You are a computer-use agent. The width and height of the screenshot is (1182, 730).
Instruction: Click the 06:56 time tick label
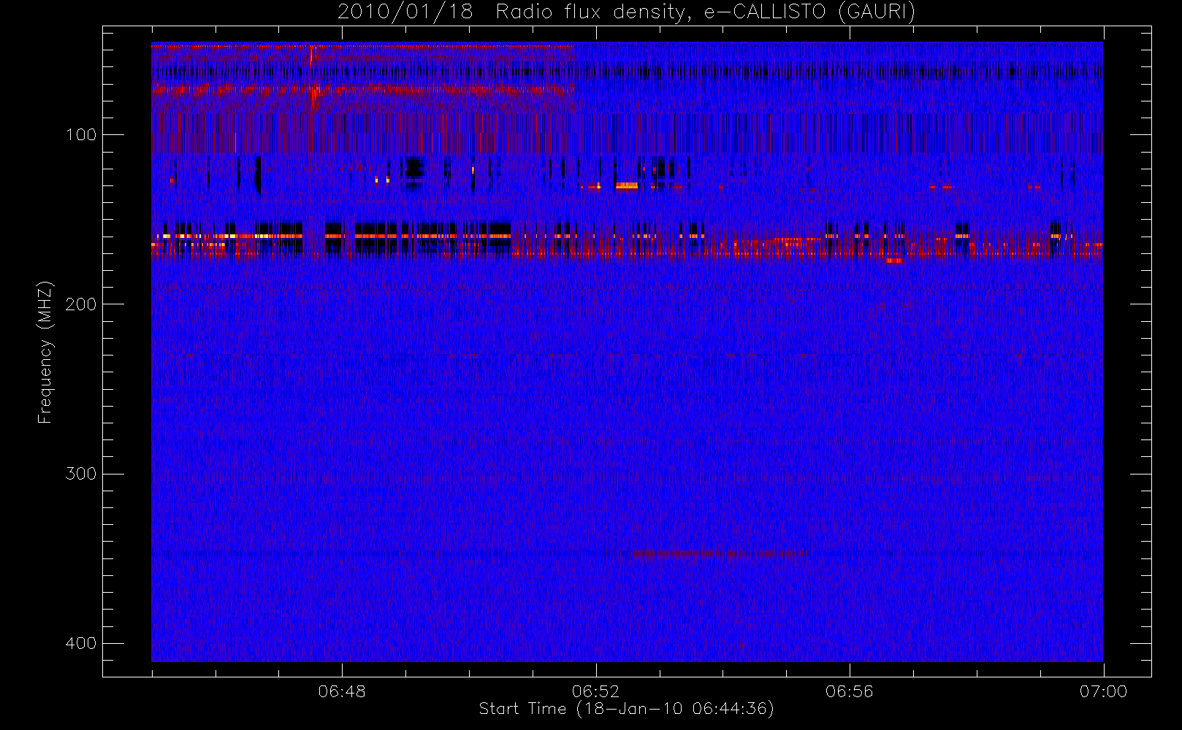pyautogui.click(x=850, y=691)
